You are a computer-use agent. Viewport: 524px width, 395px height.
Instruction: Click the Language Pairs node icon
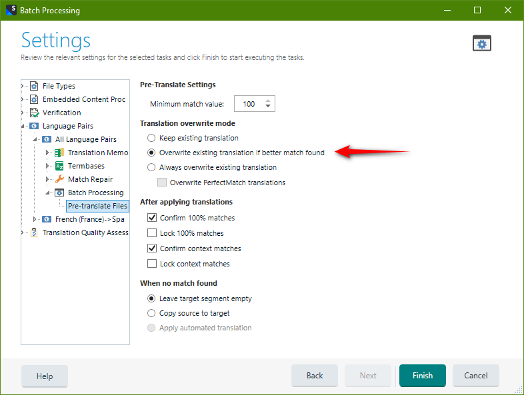click(34, 126)
